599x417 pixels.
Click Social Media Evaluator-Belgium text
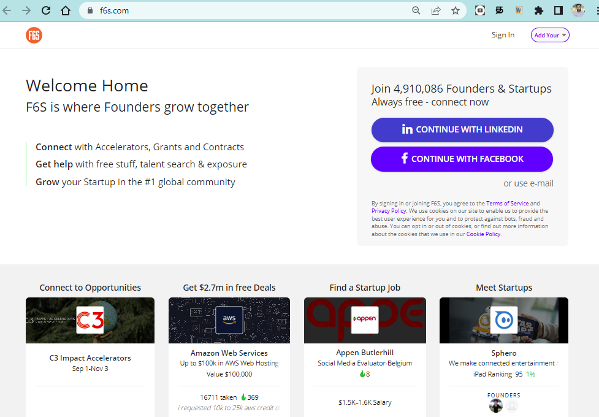(365, 363)
